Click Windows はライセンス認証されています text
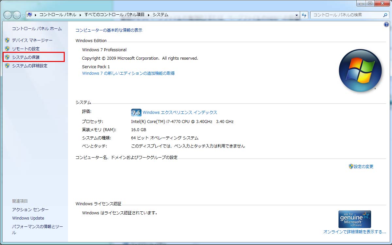 [x=120, y=213]
